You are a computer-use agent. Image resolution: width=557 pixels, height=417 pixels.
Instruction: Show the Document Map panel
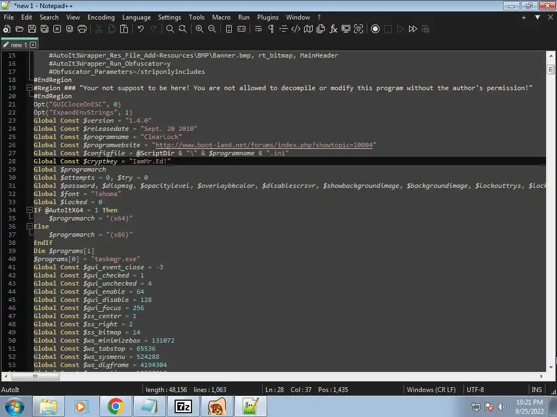tap(308, 29)
